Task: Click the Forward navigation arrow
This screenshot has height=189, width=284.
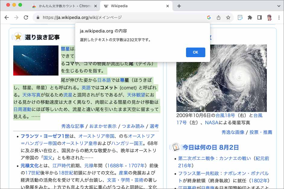Action: tap(17, 18)
